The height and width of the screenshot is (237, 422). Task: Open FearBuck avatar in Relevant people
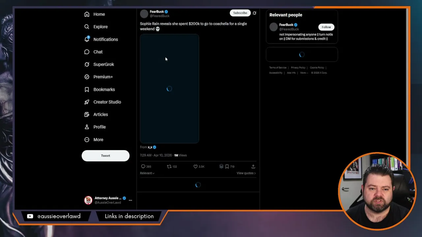click(x=274, y=27)
